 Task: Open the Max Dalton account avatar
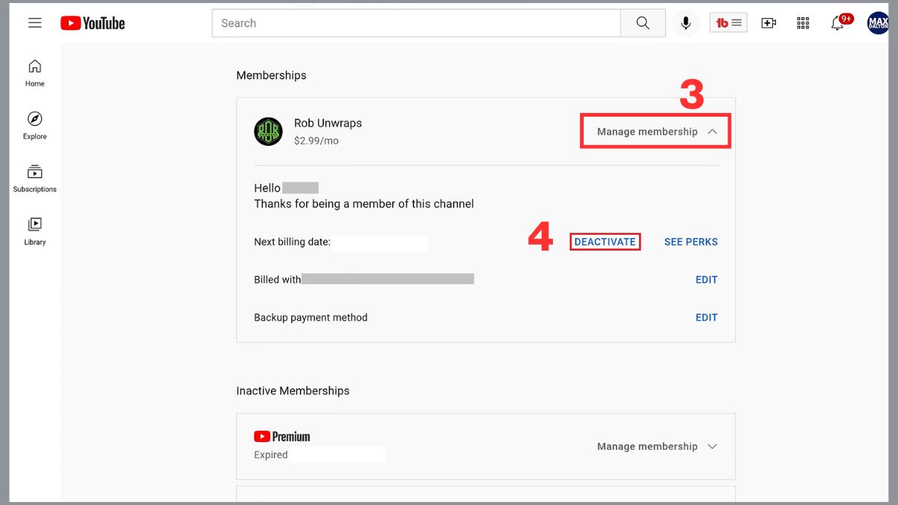click(877, 23)
